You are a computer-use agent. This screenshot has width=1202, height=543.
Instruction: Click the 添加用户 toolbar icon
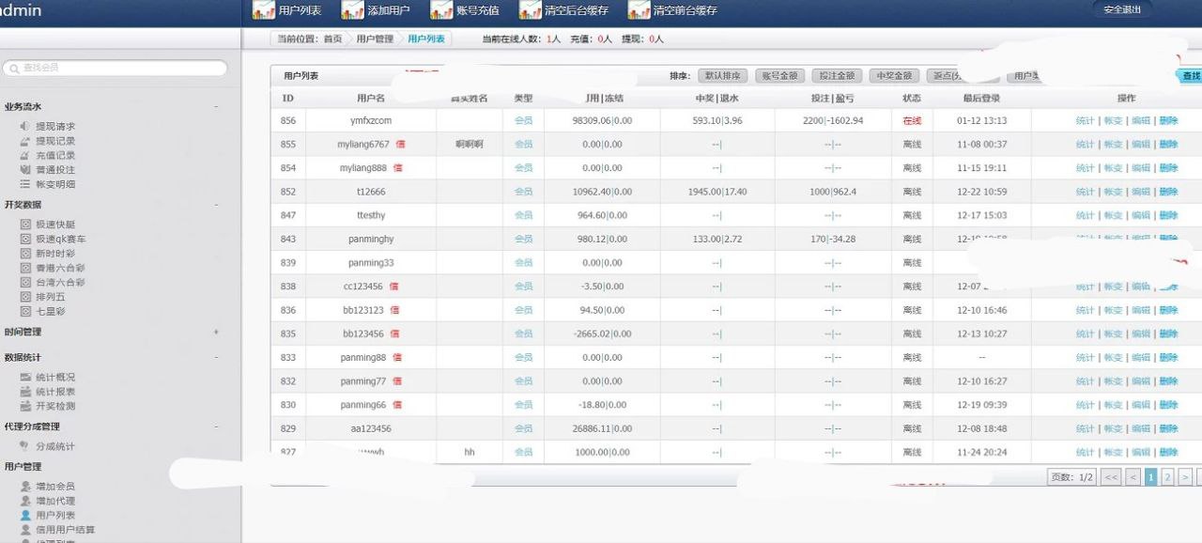[353, 10]
